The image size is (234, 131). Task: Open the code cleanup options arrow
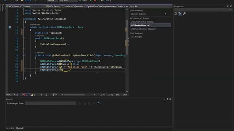56,95
